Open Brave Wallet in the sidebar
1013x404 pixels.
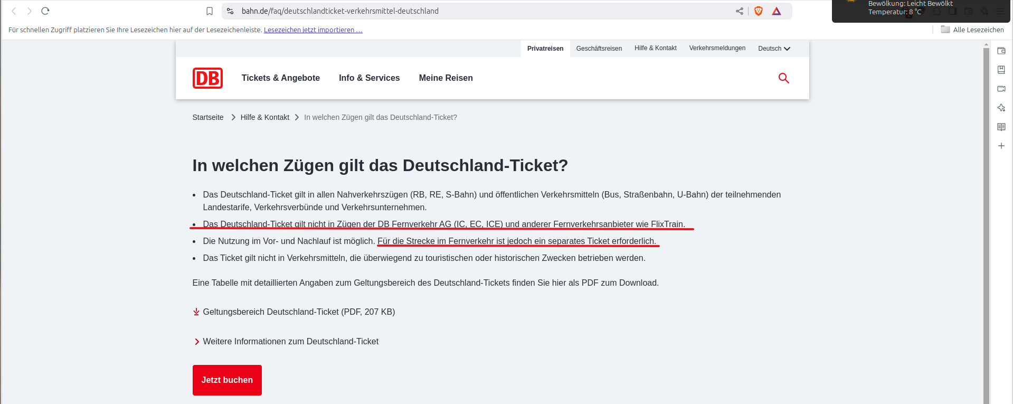(x=1001, y=51)
